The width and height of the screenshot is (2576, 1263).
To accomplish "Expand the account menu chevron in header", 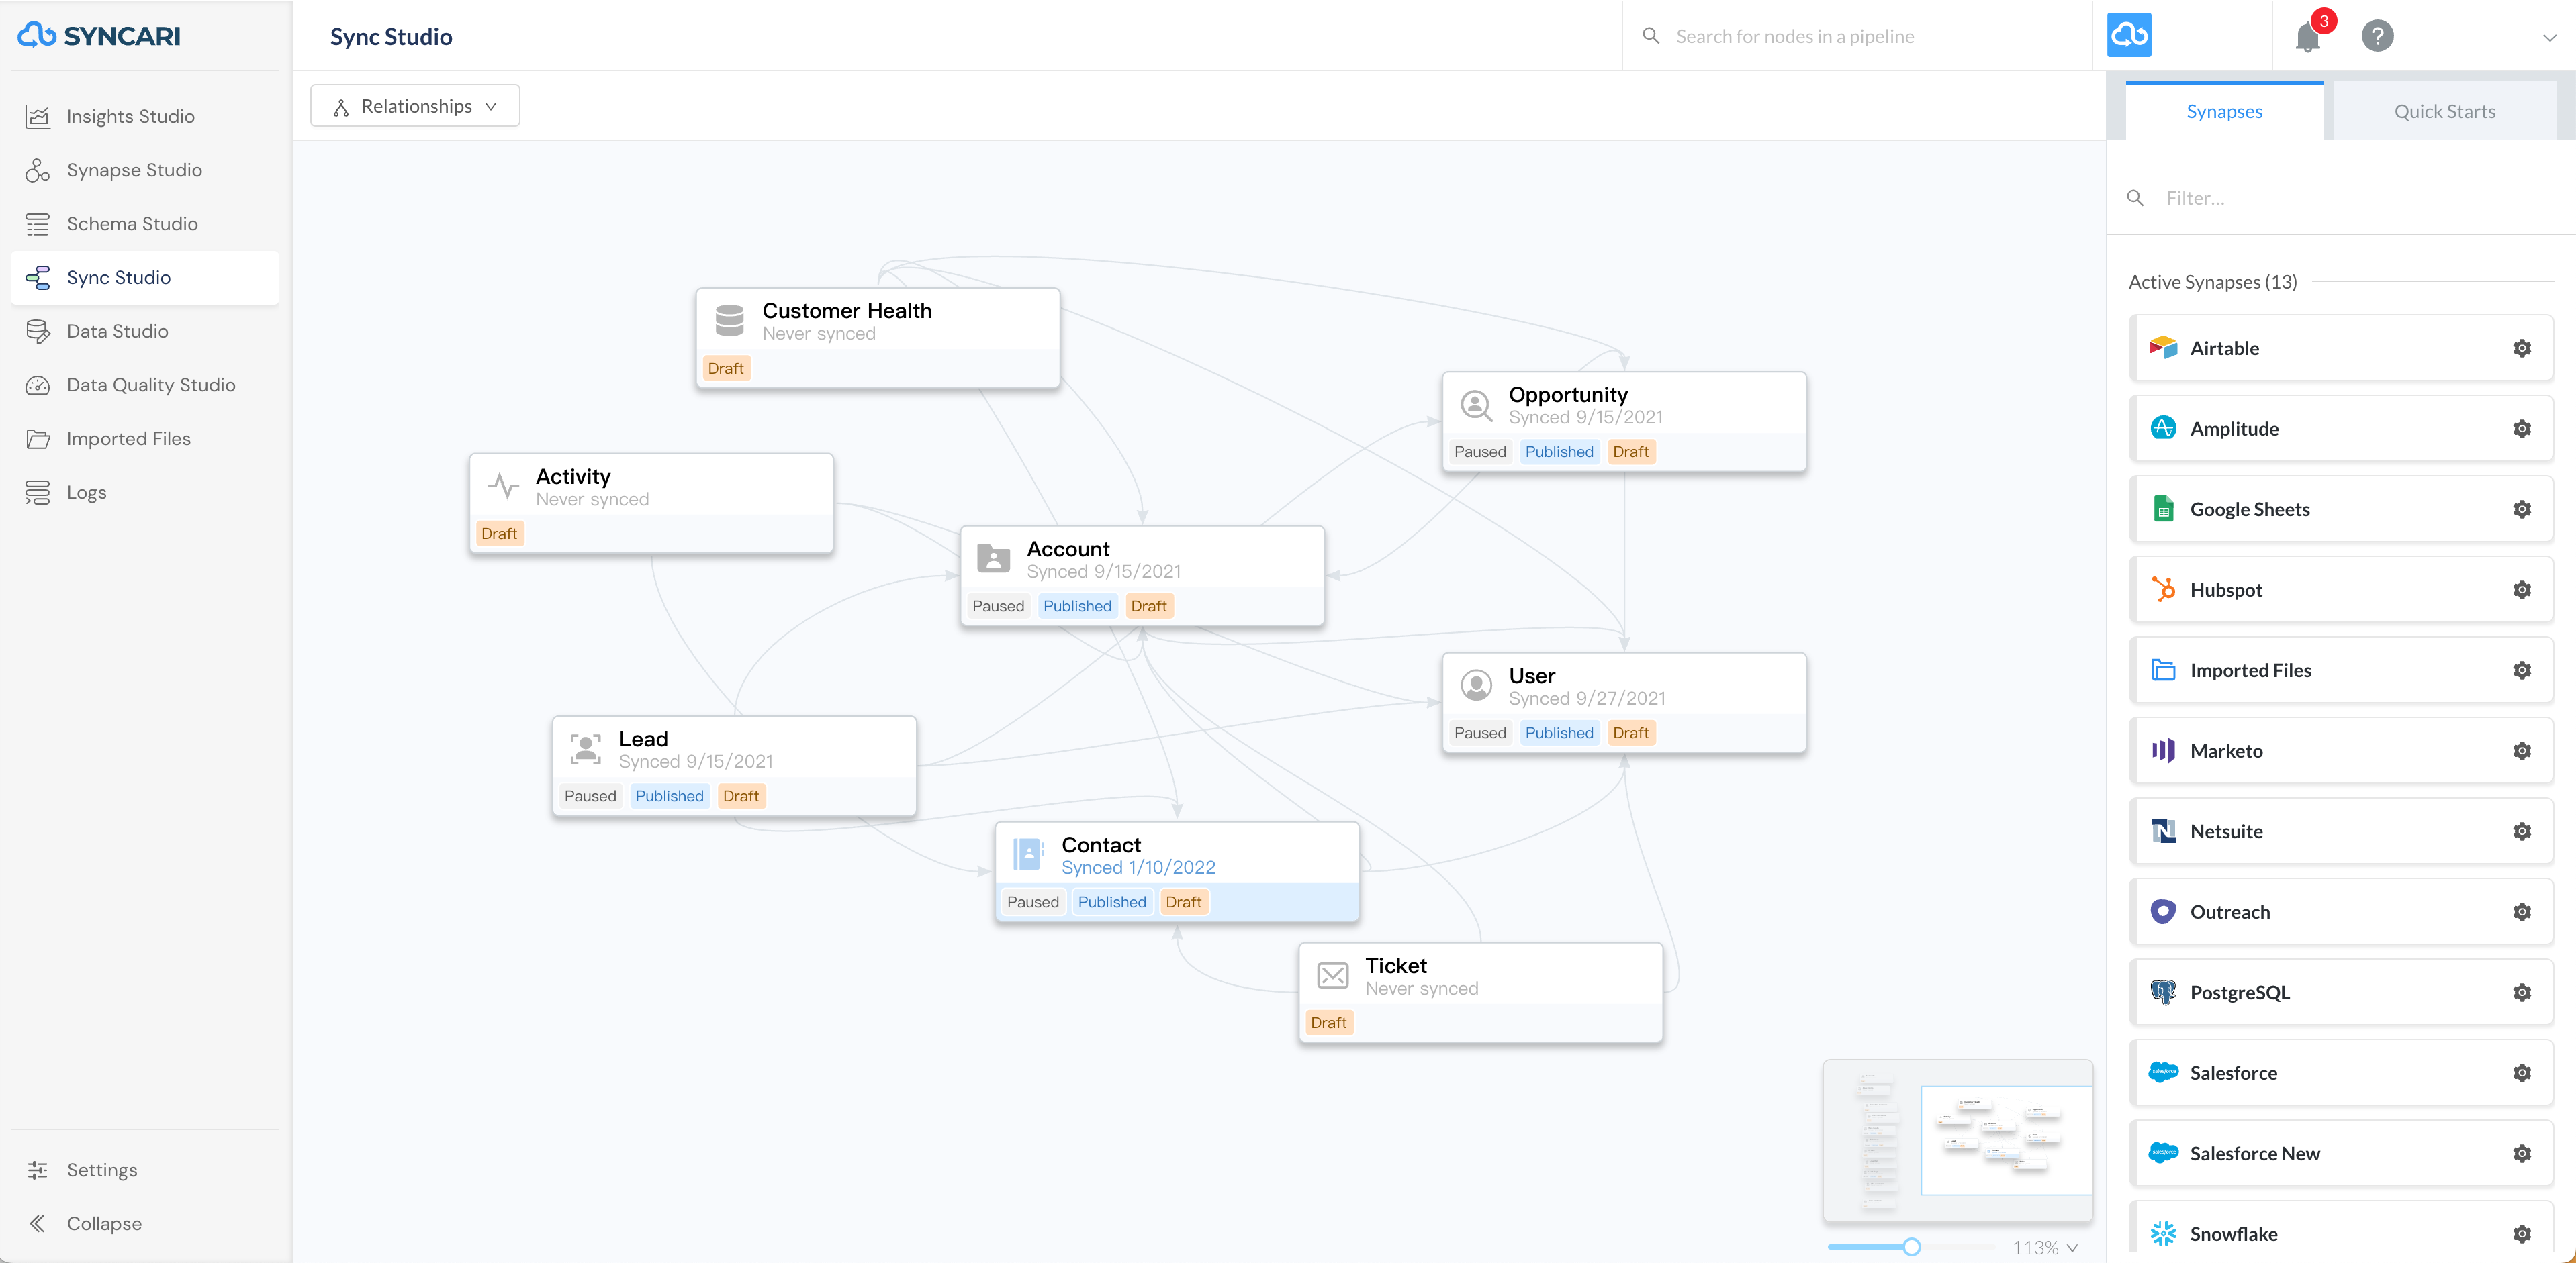I will coord(2549,38).
